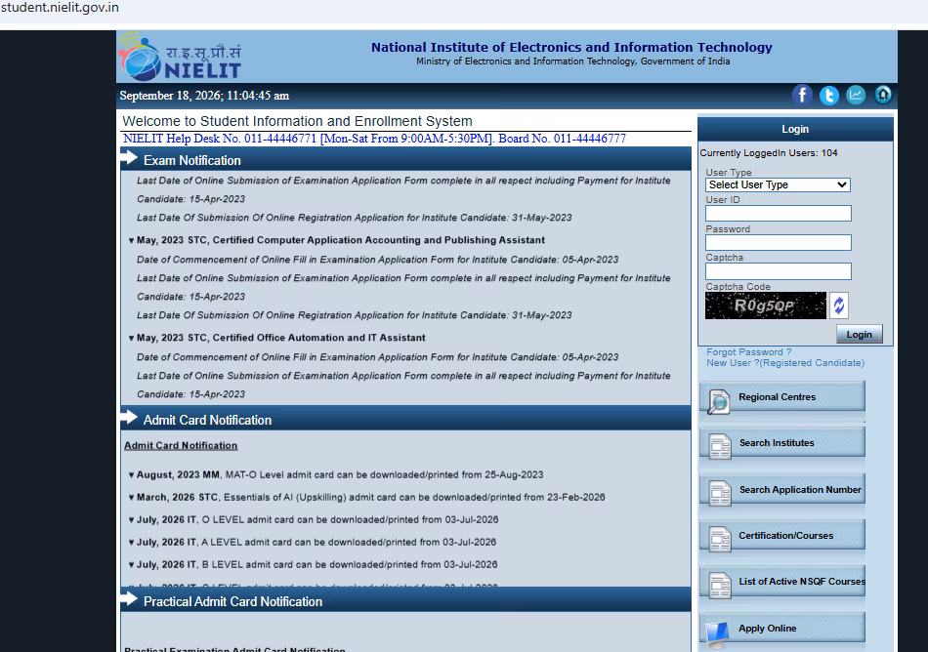Click the Apply Online computer icon

(x=718, y=633)
